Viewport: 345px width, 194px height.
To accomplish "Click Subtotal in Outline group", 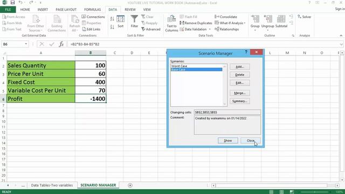I will point(281,22).
